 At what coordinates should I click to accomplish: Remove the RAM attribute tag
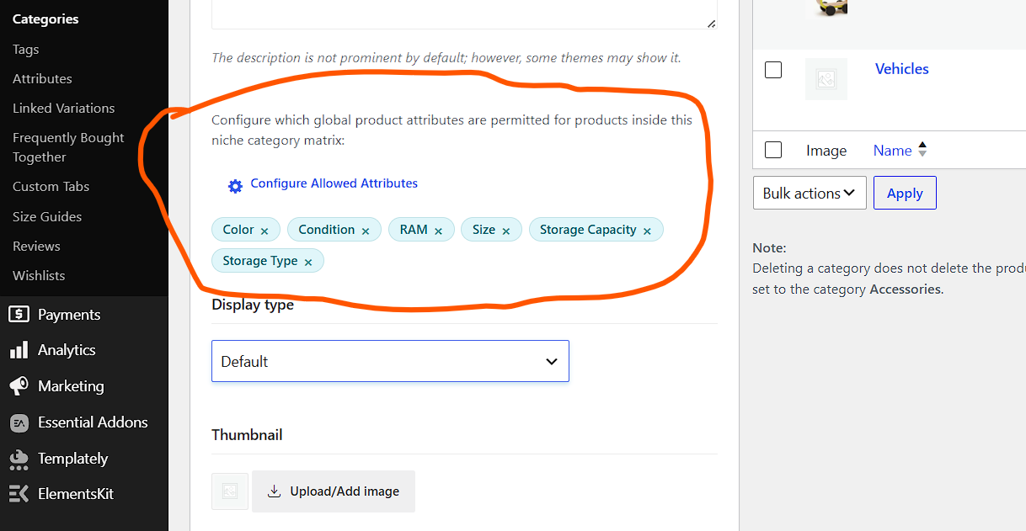[439, 231]
